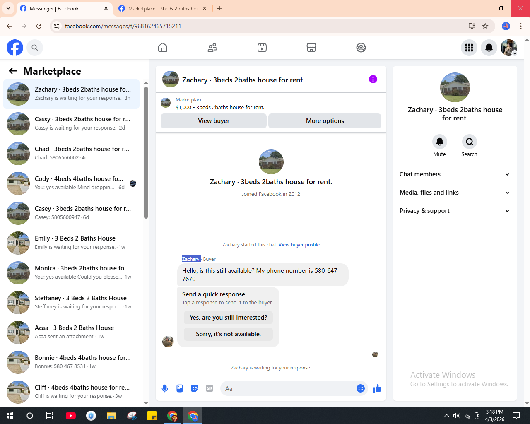
Task: Open the Facebook menu grid icon
Action: click(469, 48)
